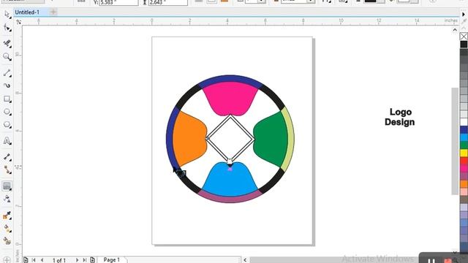Viewport: 468px width, 263px height.
Task: Select the Drop Shadow tool
Action: point(7,186)
